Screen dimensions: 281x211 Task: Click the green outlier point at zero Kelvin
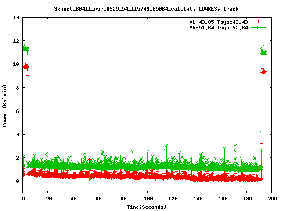pyautogui.click(x=89, y=181)
